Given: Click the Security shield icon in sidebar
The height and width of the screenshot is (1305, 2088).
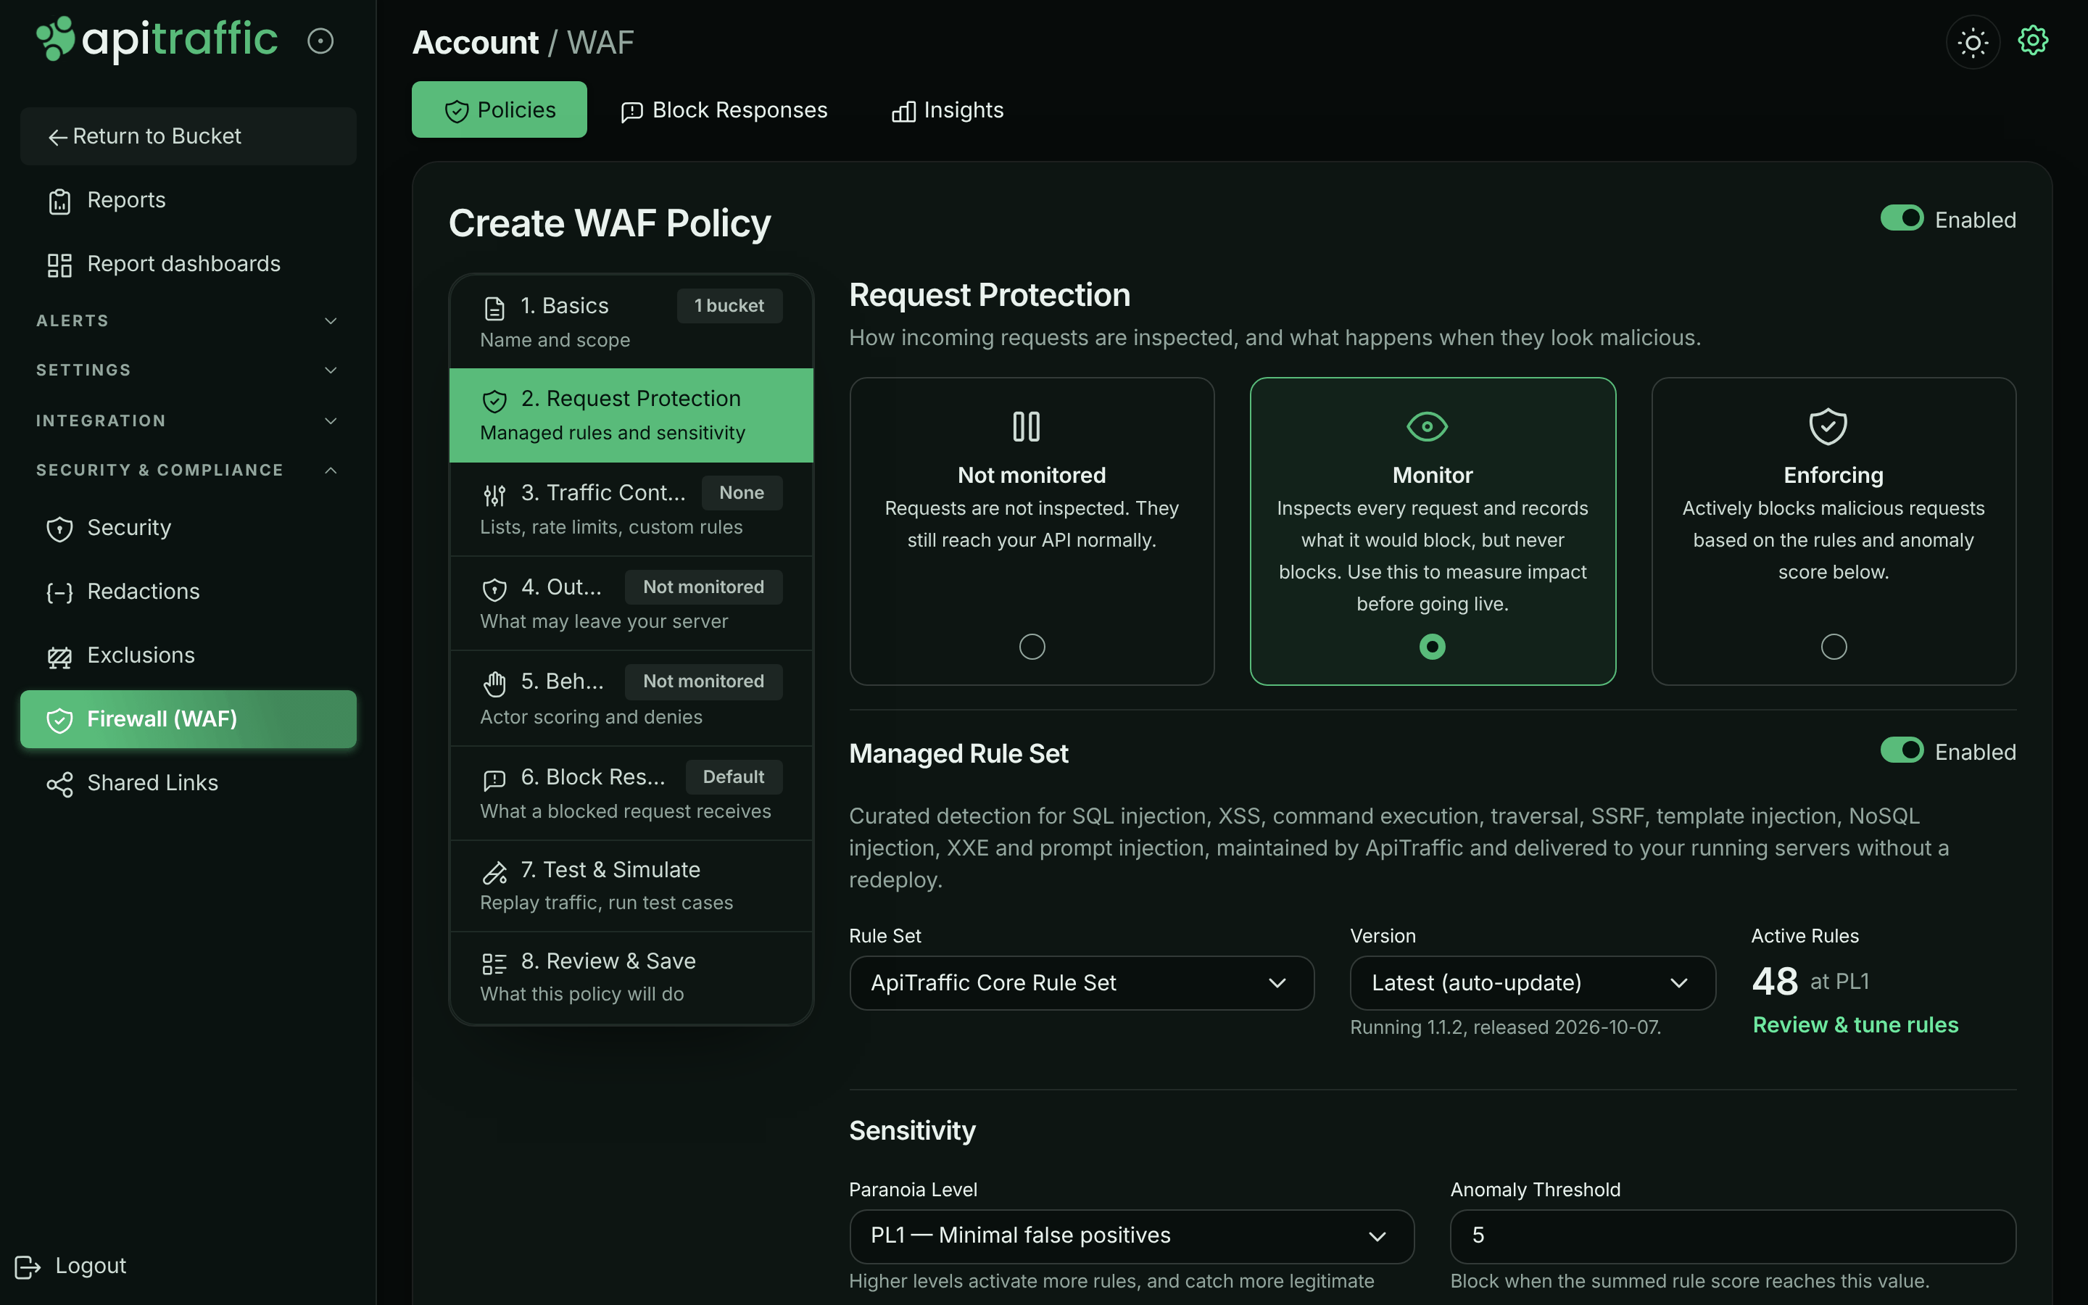Looking at the screenshot, I should click(x=59, y=529).
